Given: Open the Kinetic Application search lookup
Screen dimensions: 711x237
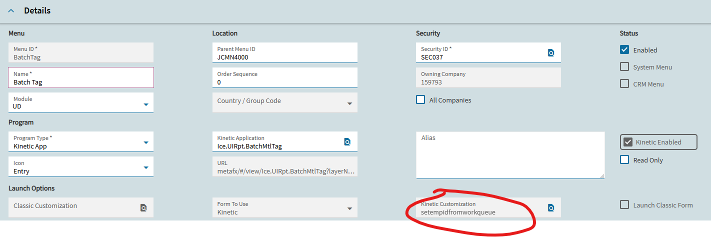Looking at the screenshot, I should click(x=347, y=141).
